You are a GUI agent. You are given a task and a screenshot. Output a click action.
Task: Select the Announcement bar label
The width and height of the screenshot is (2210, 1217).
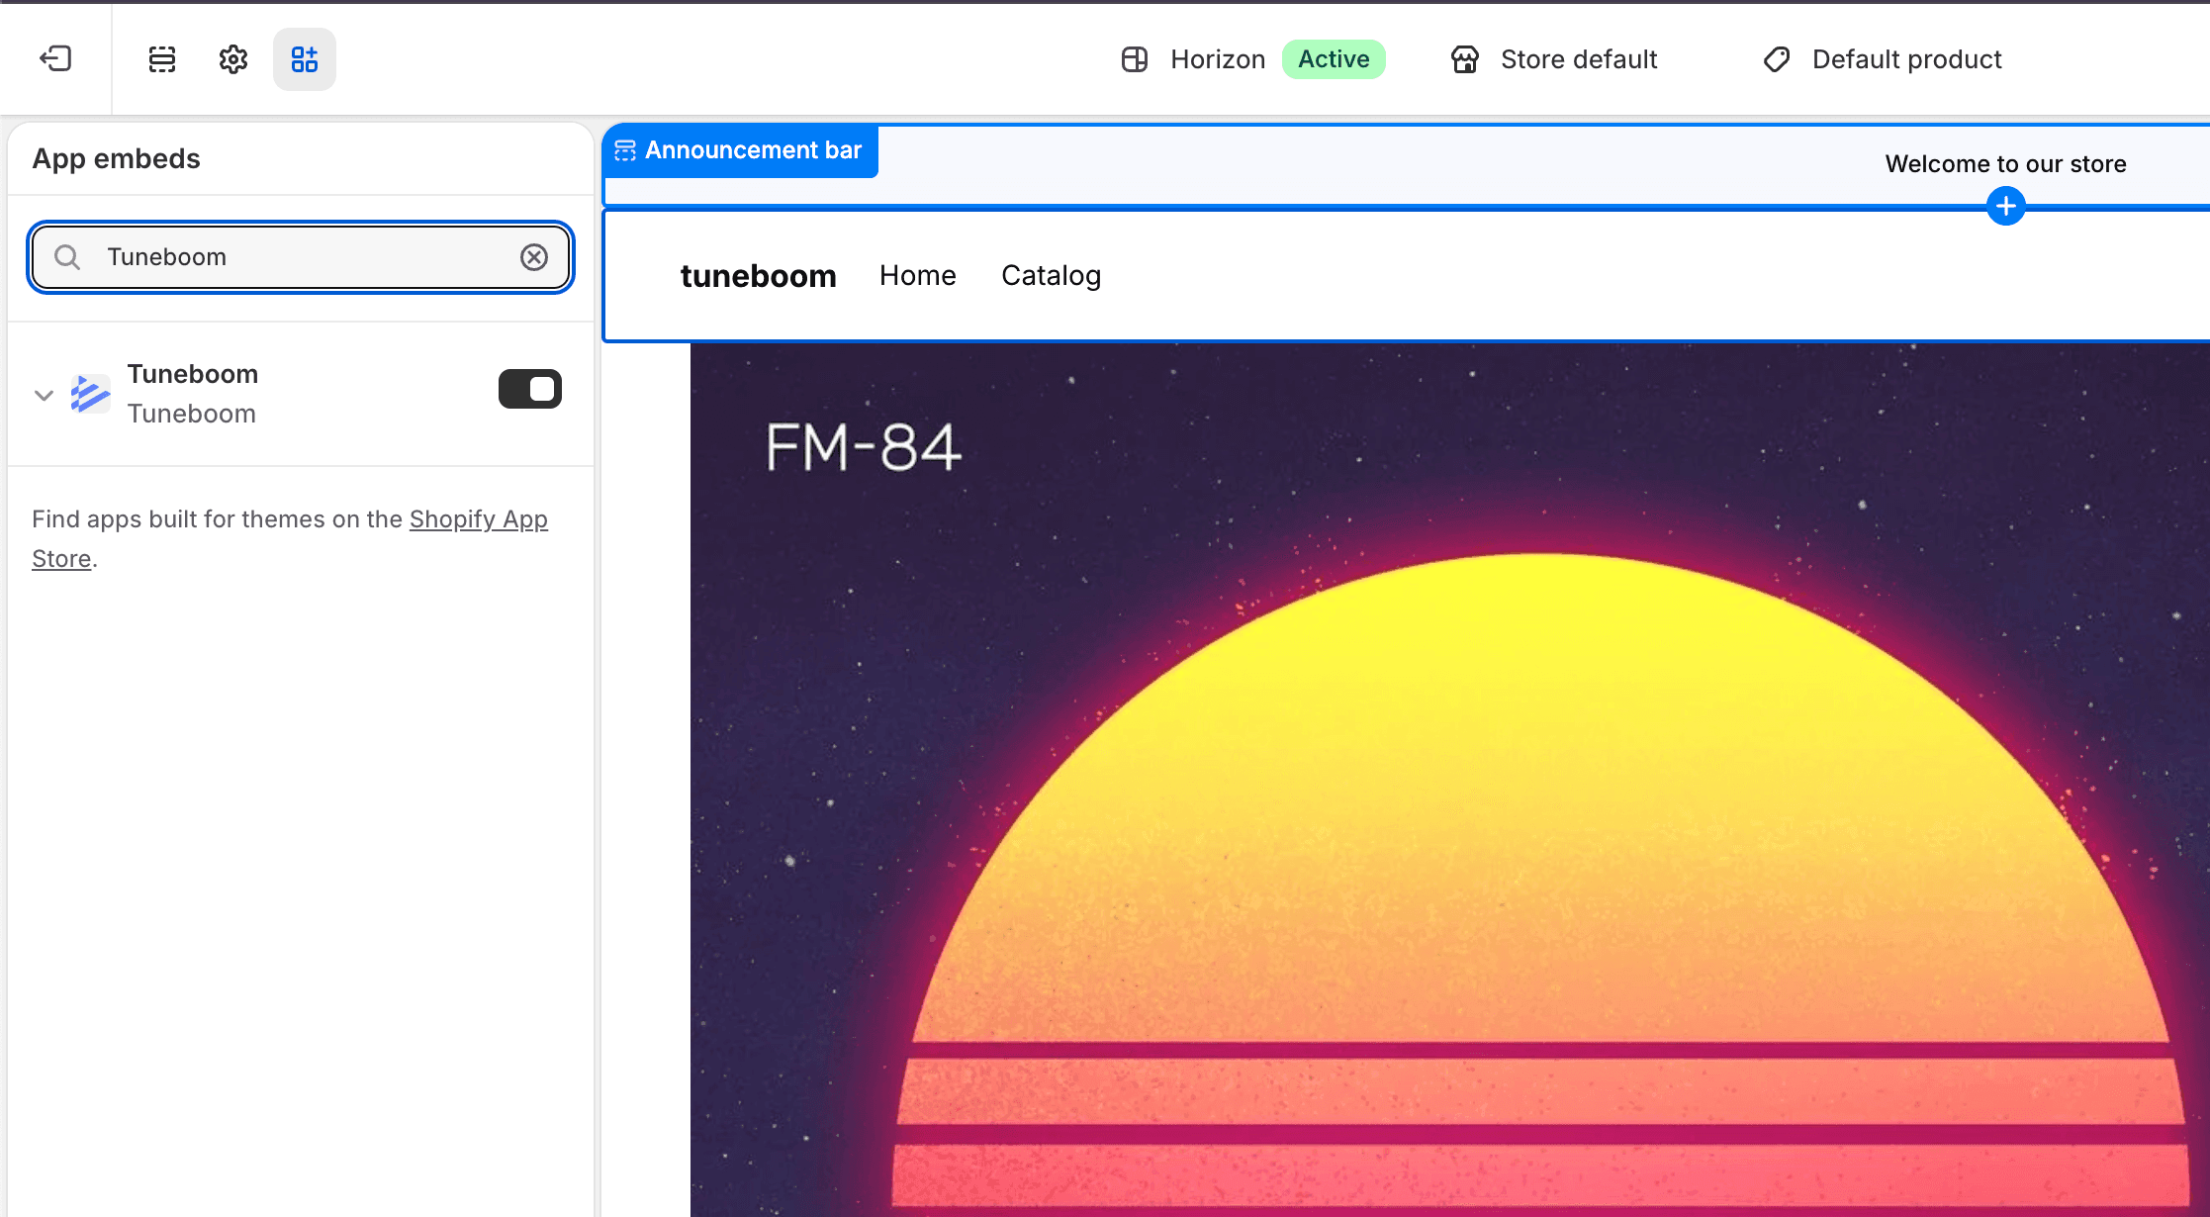pyautogui.click(x=753, y=150)
